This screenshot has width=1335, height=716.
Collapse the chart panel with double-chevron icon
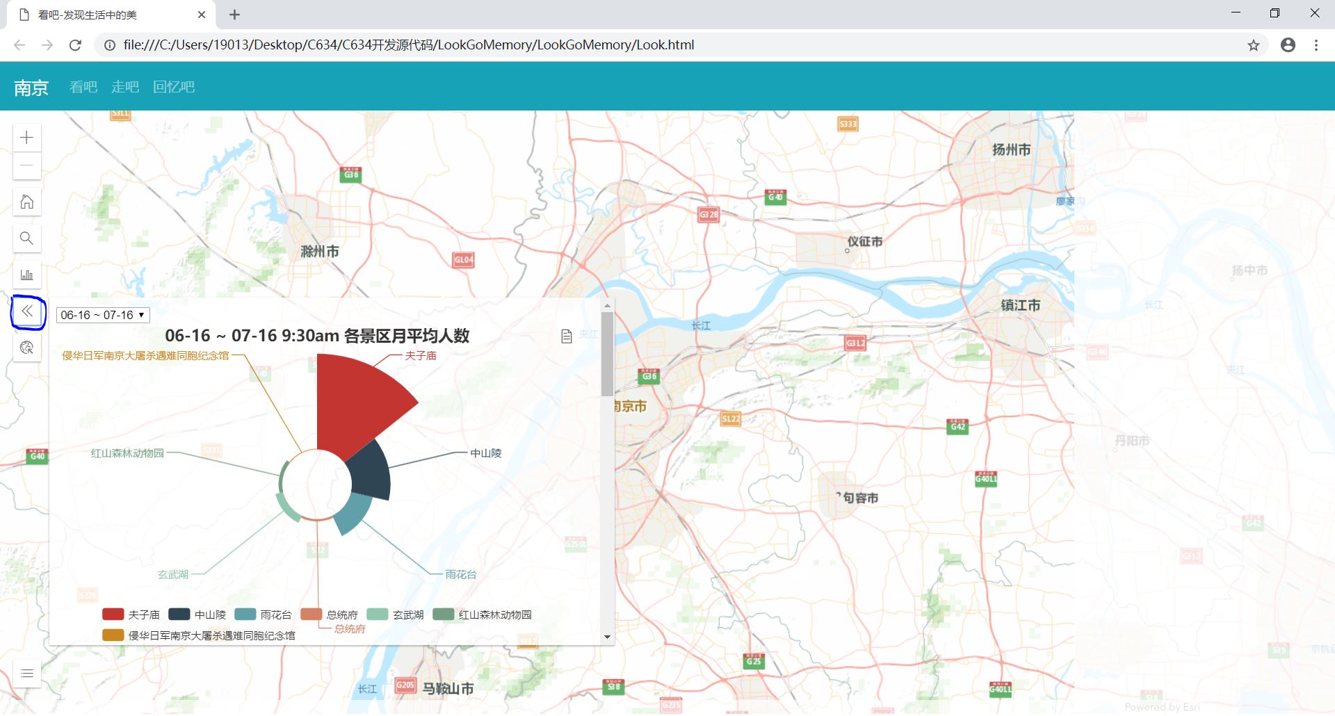coord(27,311)
